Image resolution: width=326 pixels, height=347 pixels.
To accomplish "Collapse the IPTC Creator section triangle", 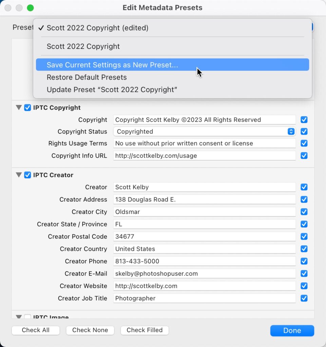I will [x=19, y=175].
